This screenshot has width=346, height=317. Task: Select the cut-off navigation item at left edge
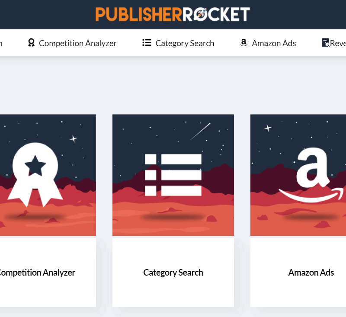point(1,43)
